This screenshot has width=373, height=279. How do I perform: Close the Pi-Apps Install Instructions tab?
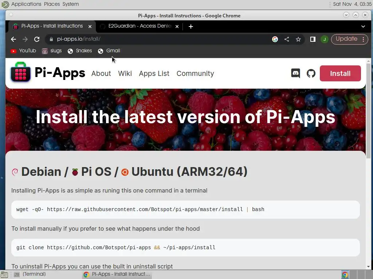pyautogui.click(x=90, y=26)
